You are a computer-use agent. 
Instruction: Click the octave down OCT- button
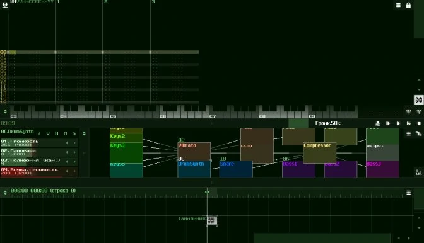409,111
